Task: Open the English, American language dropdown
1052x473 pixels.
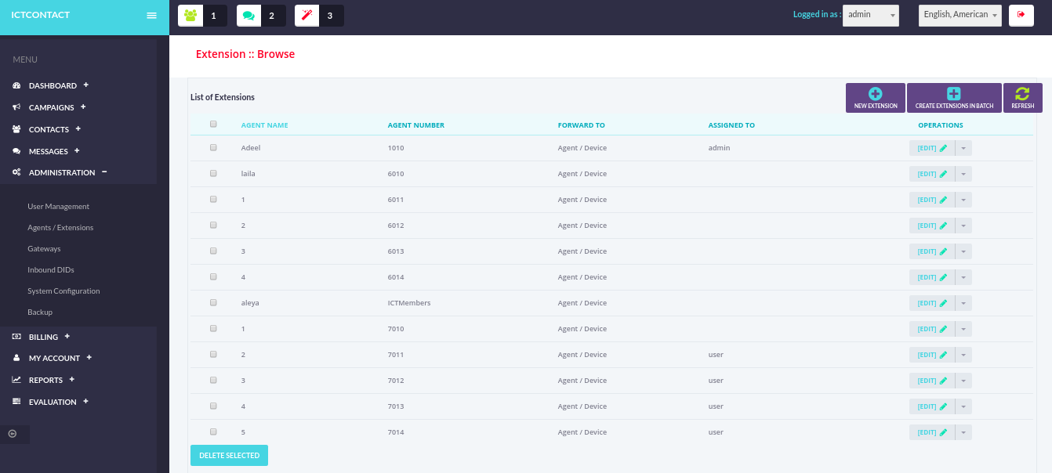Action: (x=960, y=15)
